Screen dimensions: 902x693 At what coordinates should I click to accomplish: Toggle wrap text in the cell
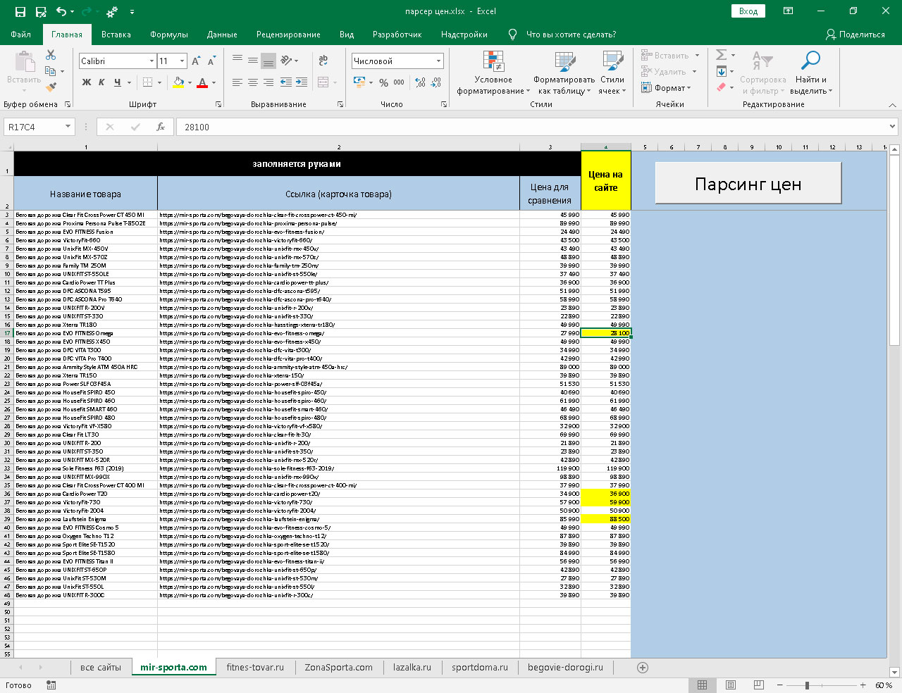[x=323, y=60]
